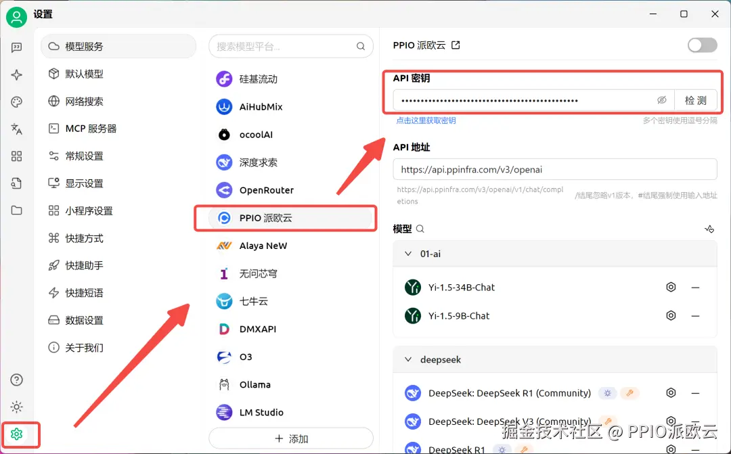Click reasoning tag on DeepSeek R1 (Community)
This screenshot has height=454, width=731.
tap(607, 393)
